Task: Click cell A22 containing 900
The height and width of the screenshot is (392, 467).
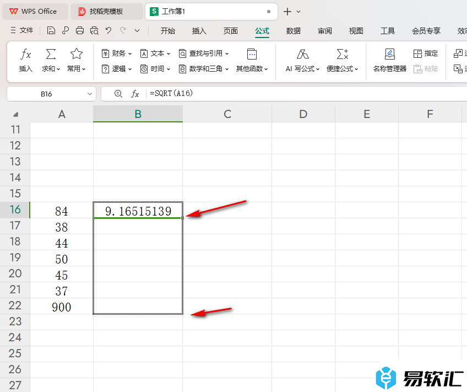Action: click(62, 306)
